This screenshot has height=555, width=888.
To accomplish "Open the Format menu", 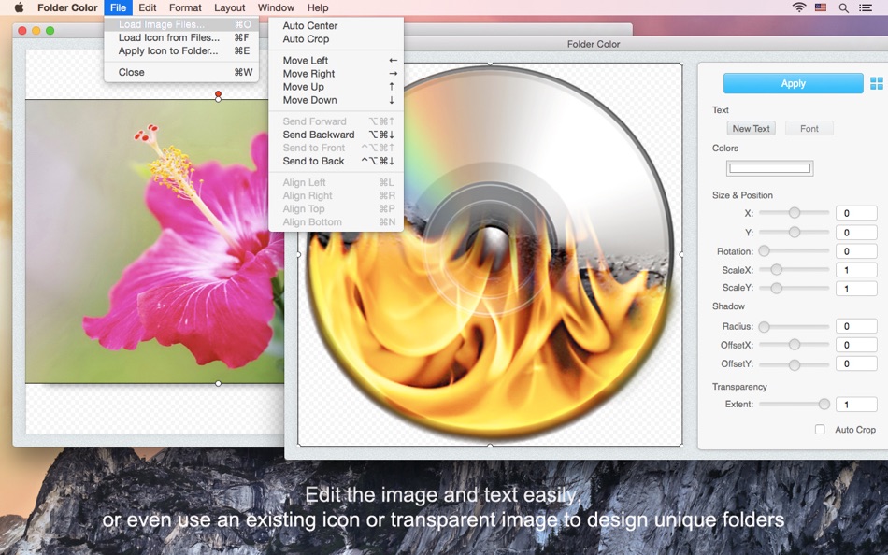I will (x=185, y=7).
